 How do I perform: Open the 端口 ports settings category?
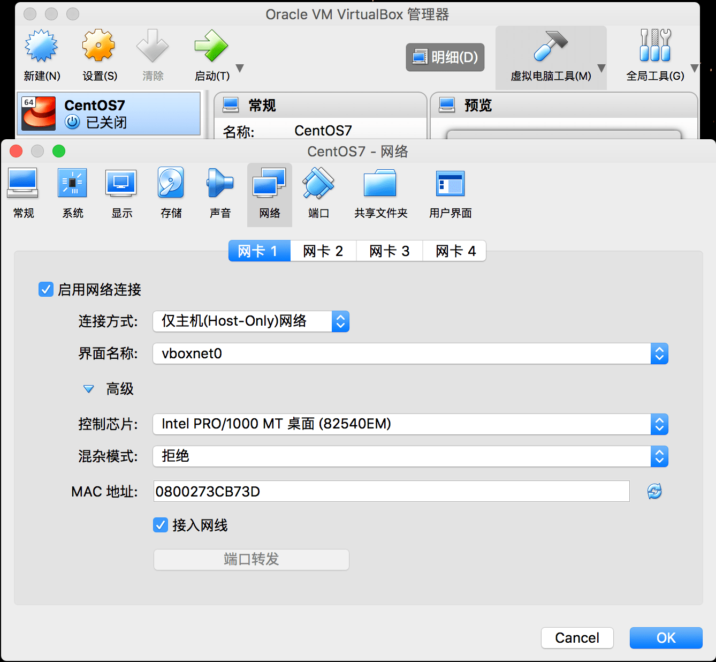319,193
